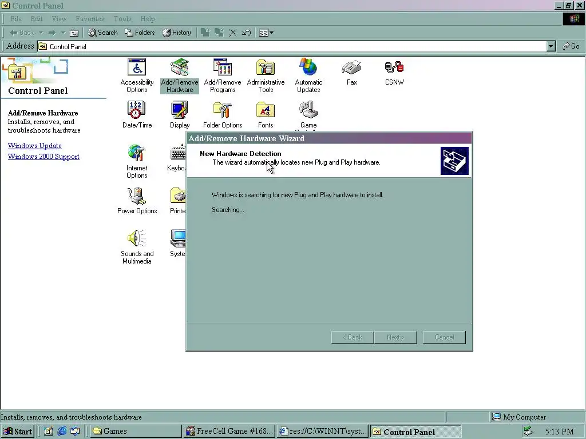Open the Back history dropdown arrow
The height and width of the screenshot is (439, 586).
point(41,33)
